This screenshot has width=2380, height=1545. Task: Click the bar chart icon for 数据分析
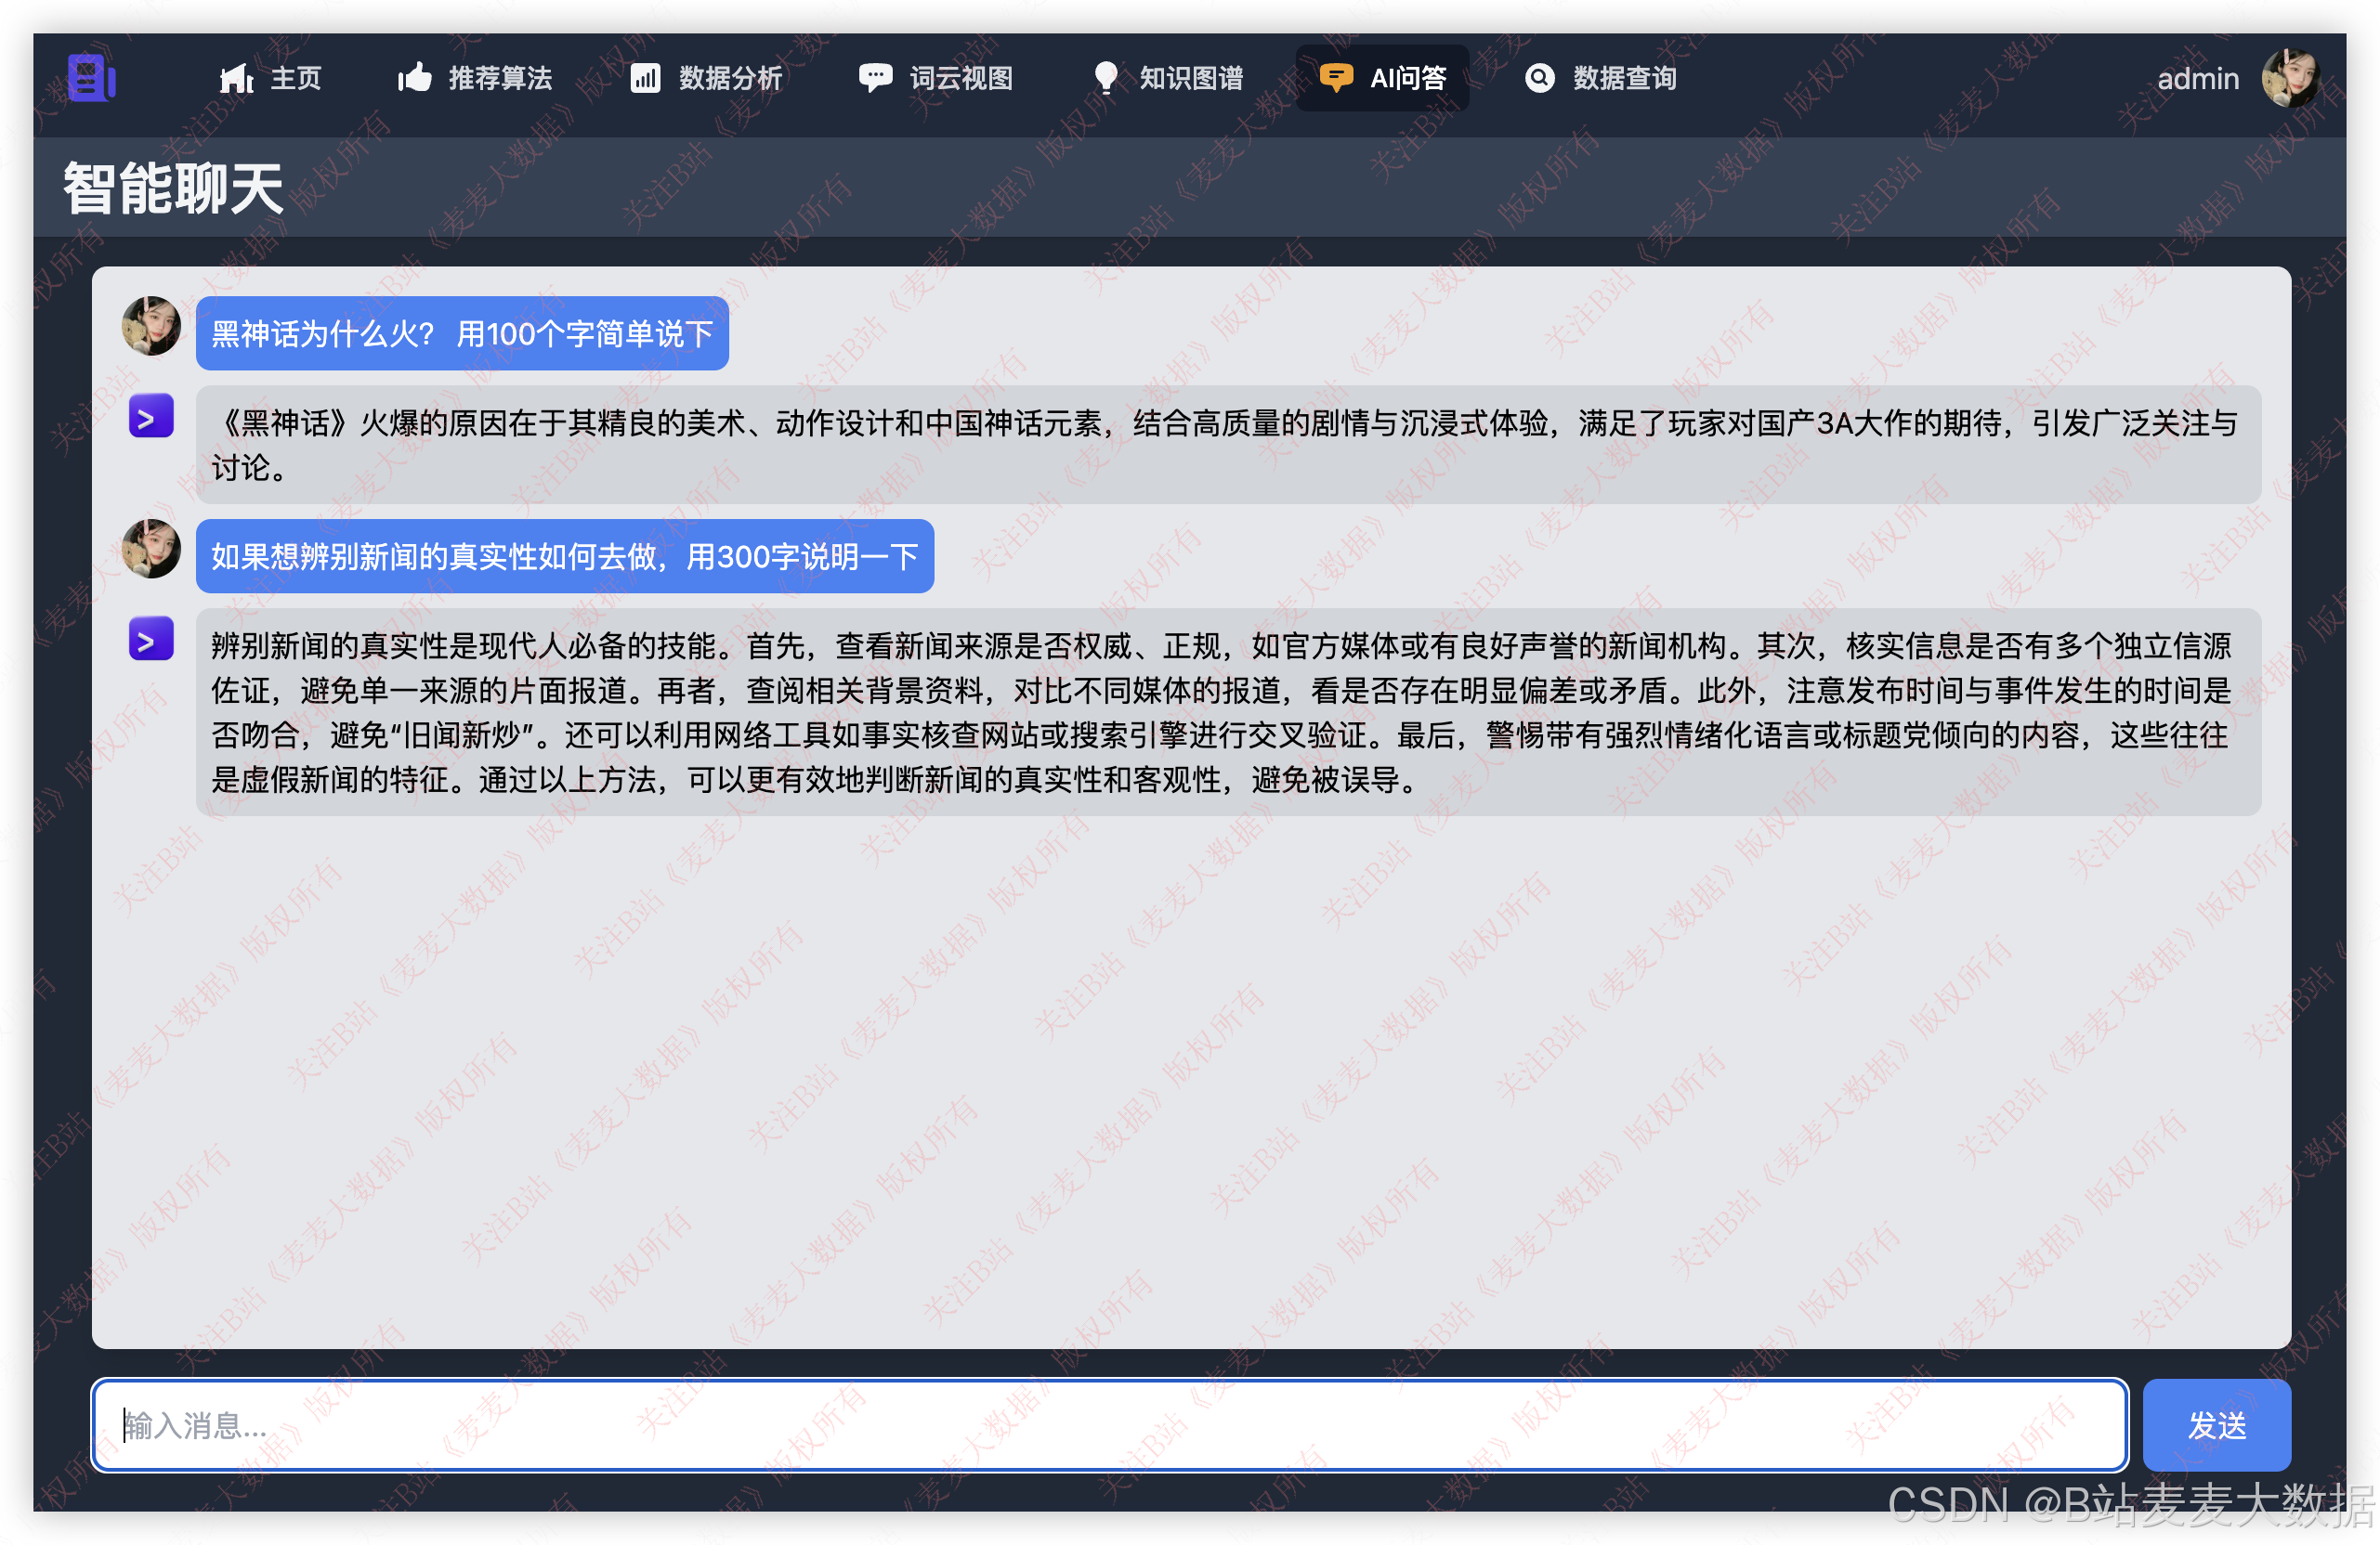pyautogui.click(x=645, y=78)
